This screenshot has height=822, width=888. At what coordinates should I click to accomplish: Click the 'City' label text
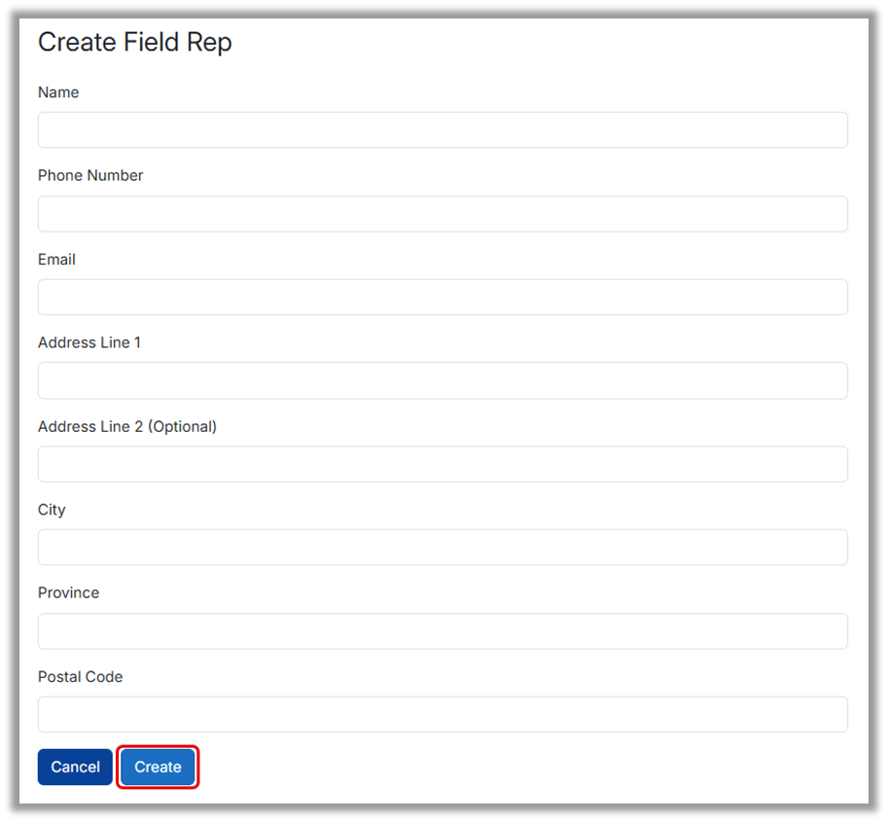click(x=52, y=510)
